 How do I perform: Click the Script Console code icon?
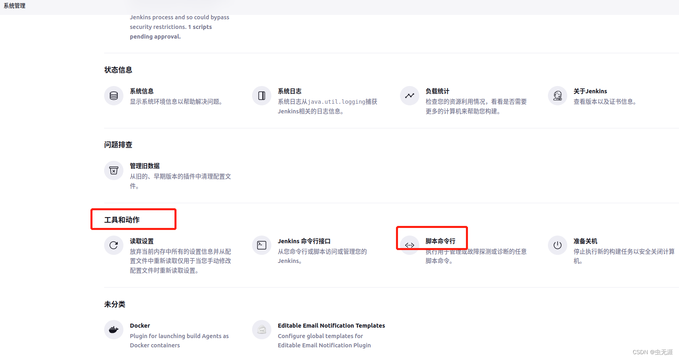(410, 245)
